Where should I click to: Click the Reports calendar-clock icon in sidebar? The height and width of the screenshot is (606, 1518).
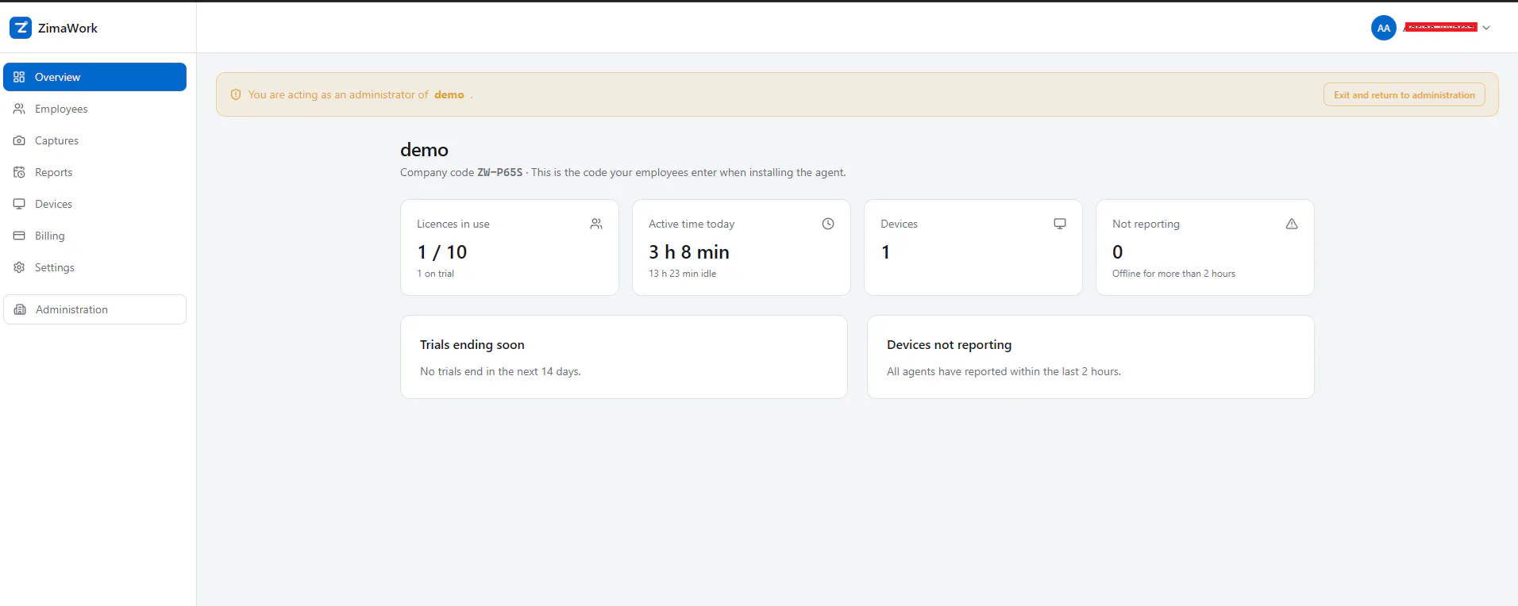click(x=19, y=172)
